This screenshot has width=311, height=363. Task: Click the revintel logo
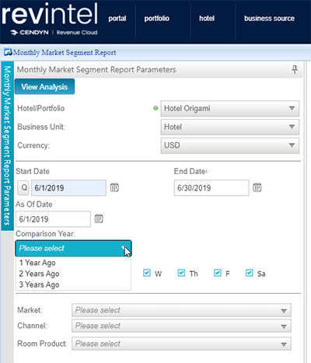pyautogui.click(x=50, y=19)
